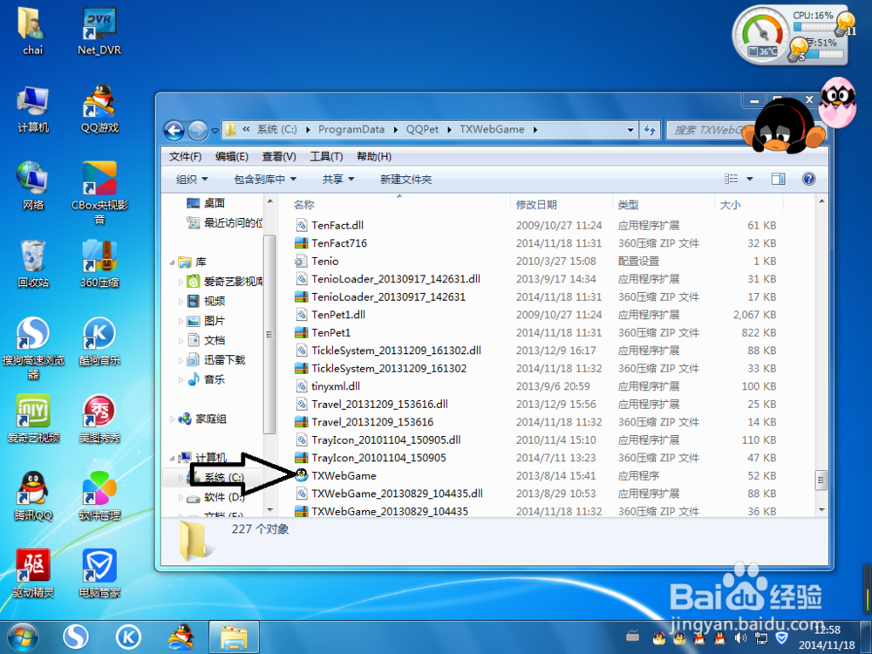Open recent pages dropdown beside forward arrow

point(215,132)
